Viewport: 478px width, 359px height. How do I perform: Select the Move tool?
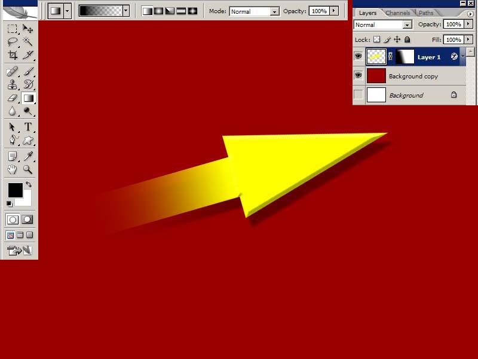(27, 29)
